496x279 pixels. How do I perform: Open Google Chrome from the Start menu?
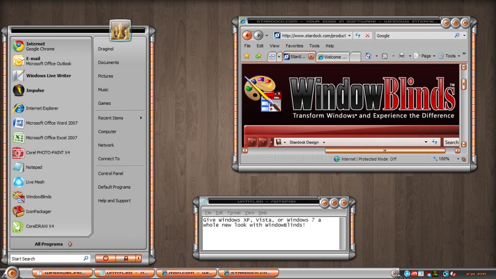(x=41, y=46)
